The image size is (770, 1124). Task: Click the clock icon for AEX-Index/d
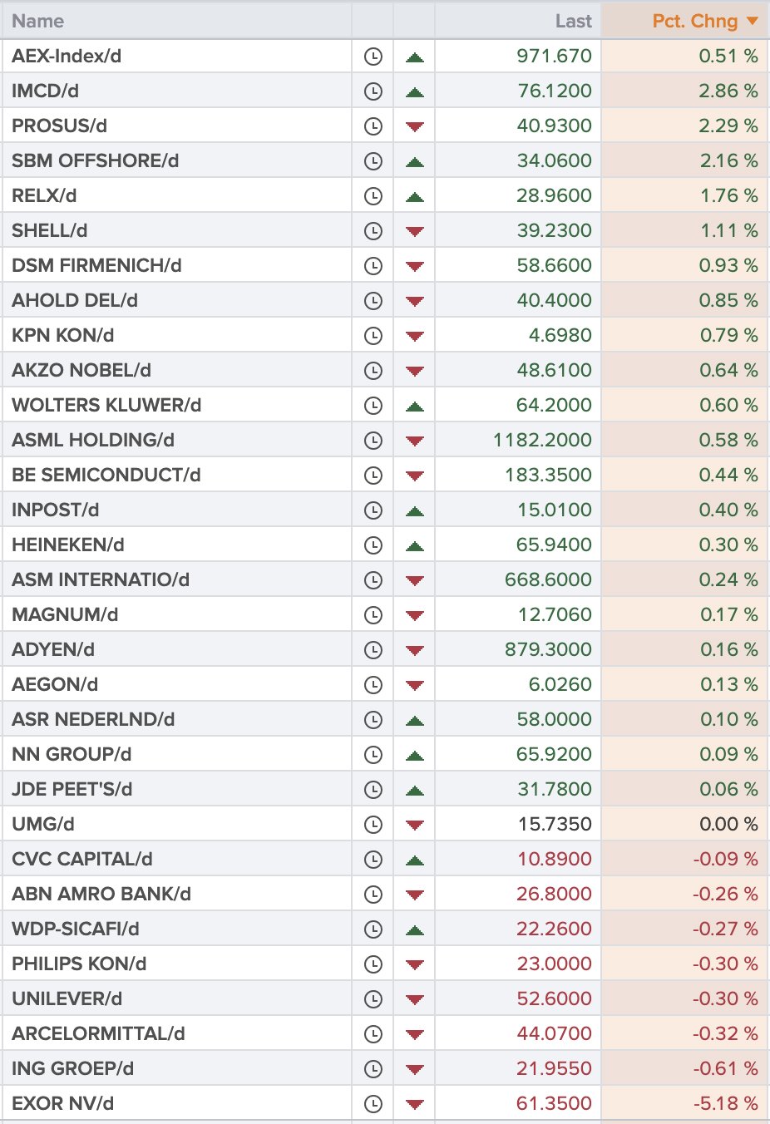pyautogui.click(x=373, y=57)
